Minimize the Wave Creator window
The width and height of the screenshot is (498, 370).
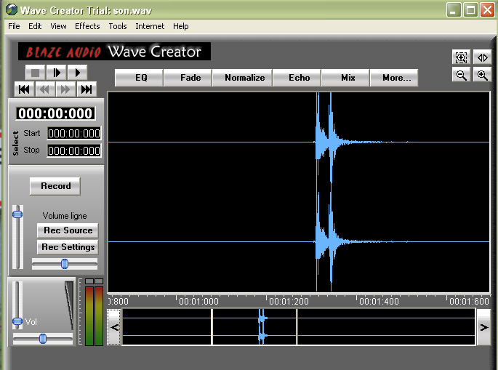[x=454, y=10]
